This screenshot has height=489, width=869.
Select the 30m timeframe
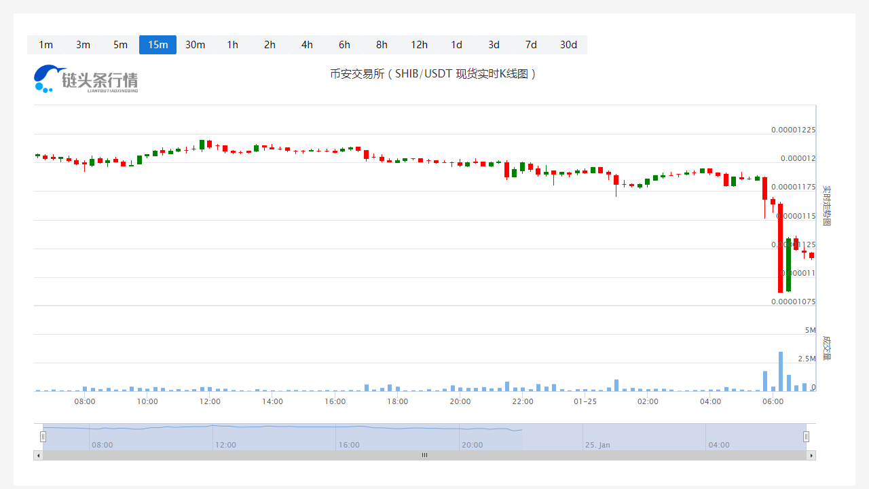click(195, 45)
